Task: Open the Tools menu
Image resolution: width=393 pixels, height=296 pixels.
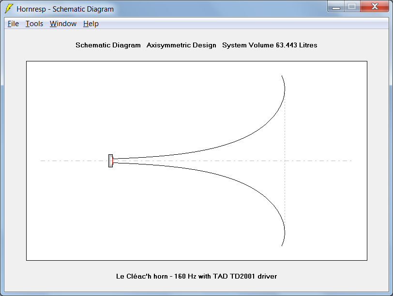Action: [x=34, y=24]
